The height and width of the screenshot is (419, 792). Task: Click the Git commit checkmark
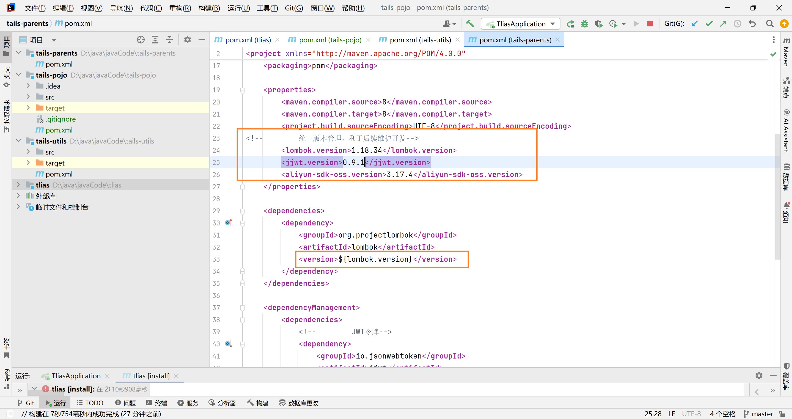pyautogui.click(x=709, y=24)
